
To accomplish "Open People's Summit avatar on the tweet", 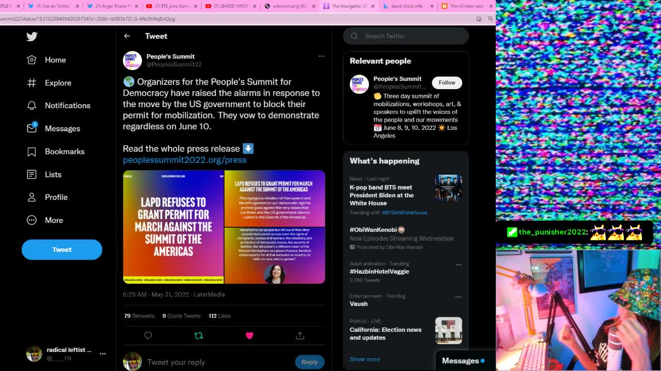I will click(132, 60).
